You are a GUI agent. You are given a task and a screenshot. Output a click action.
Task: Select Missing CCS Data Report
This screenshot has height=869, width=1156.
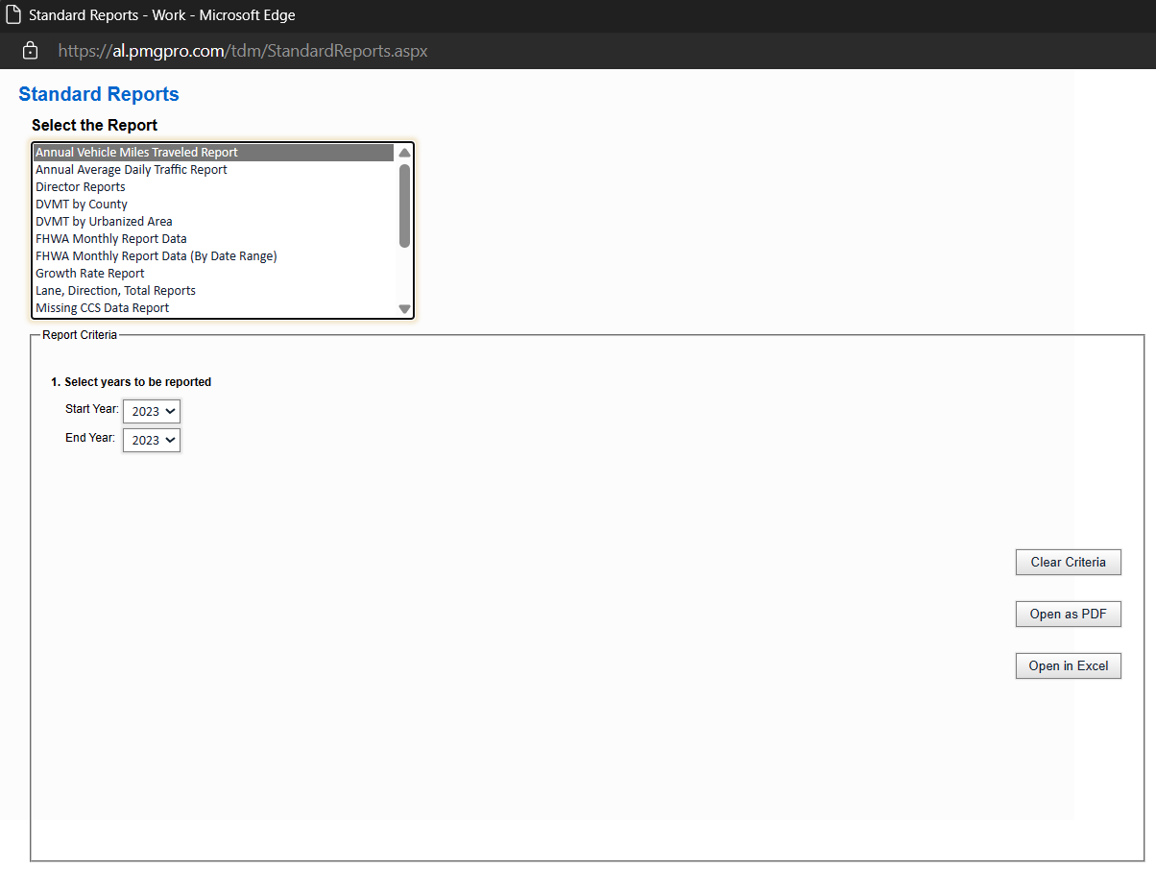point(213,308)
